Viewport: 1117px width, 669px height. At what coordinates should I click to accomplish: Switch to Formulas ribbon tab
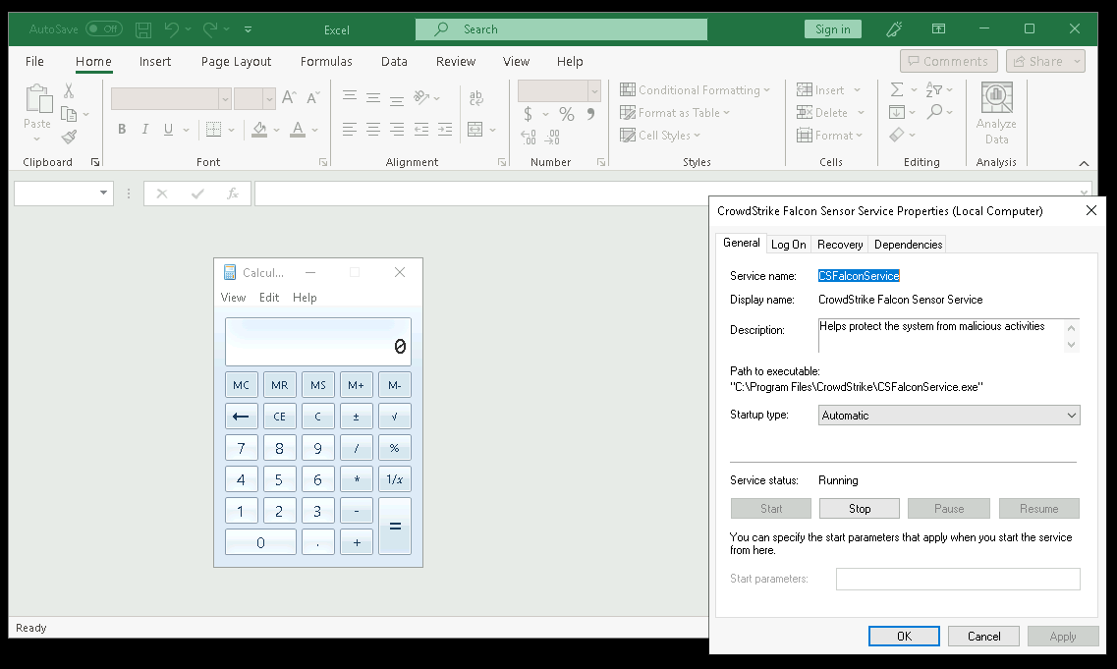click(x=326, y=61)
